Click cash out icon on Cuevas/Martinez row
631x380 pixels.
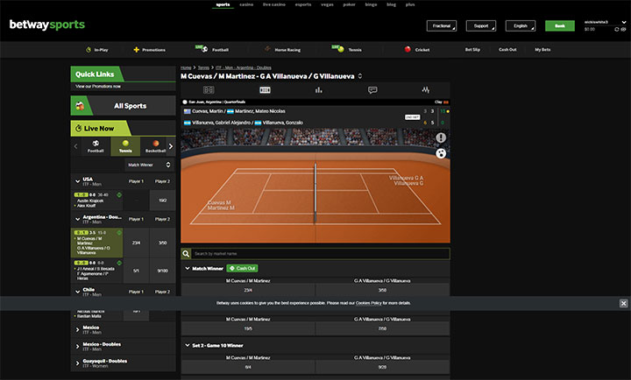point(119,232)
